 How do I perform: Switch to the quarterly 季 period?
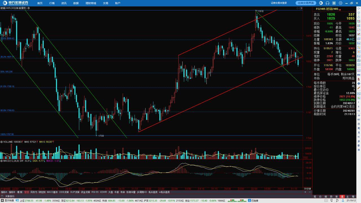tap(359, 145)
